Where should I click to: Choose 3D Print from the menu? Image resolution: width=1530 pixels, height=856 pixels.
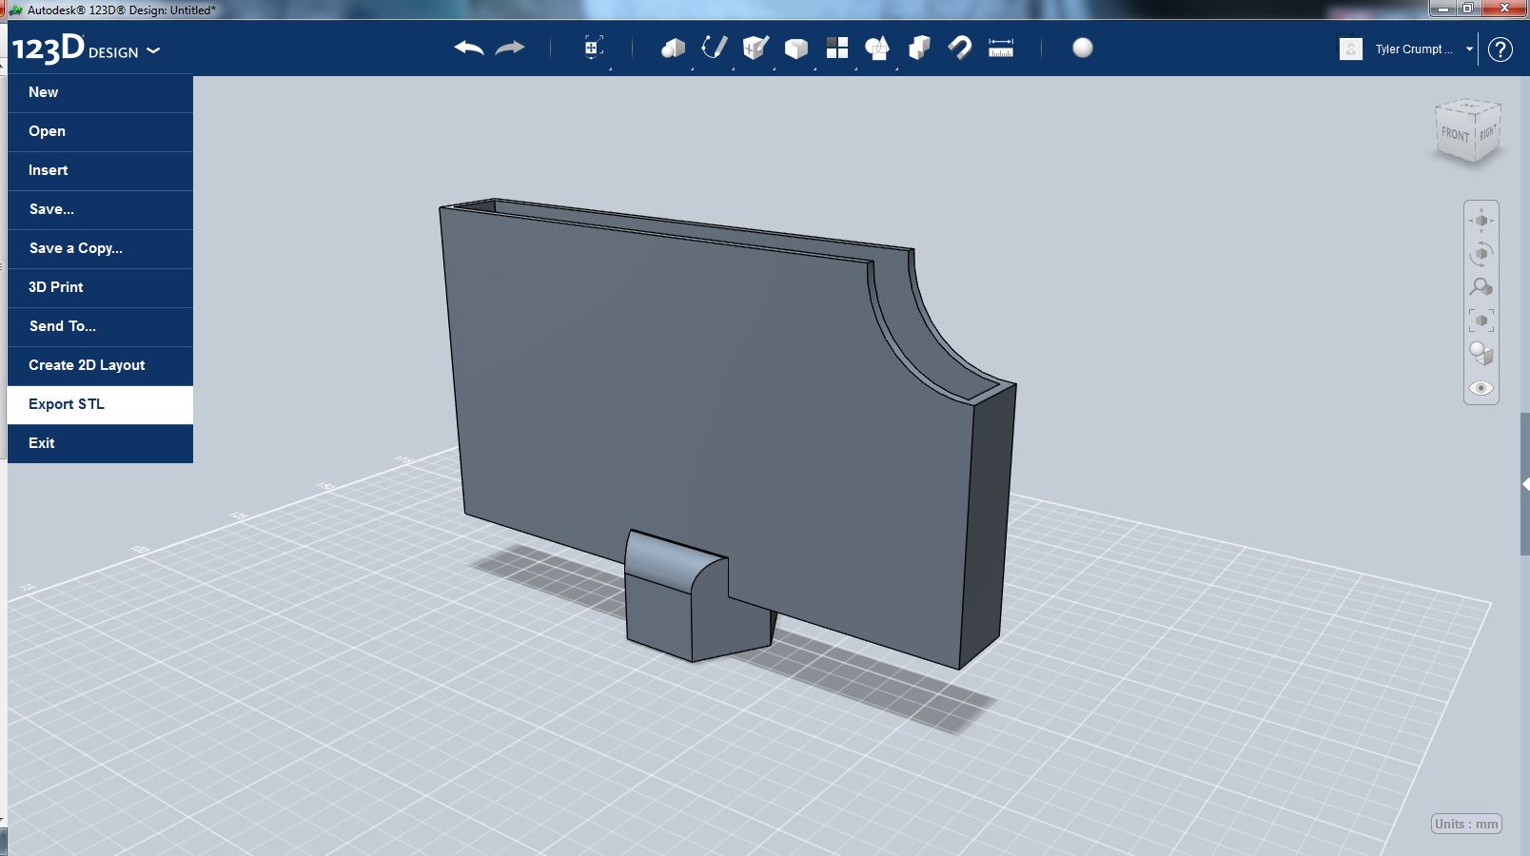click(x=100, y=288)
